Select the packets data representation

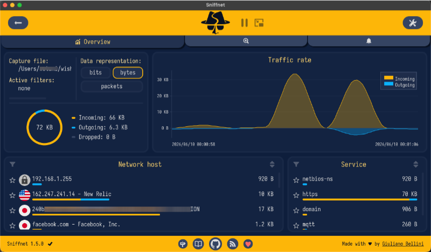[112, 87]
